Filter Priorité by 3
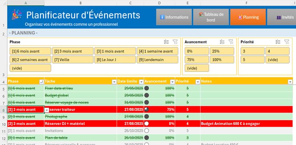296x145 pixels. (253, 51)
